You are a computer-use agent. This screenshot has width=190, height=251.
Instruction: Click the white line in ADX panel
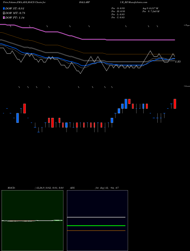(x=96, y=217)
